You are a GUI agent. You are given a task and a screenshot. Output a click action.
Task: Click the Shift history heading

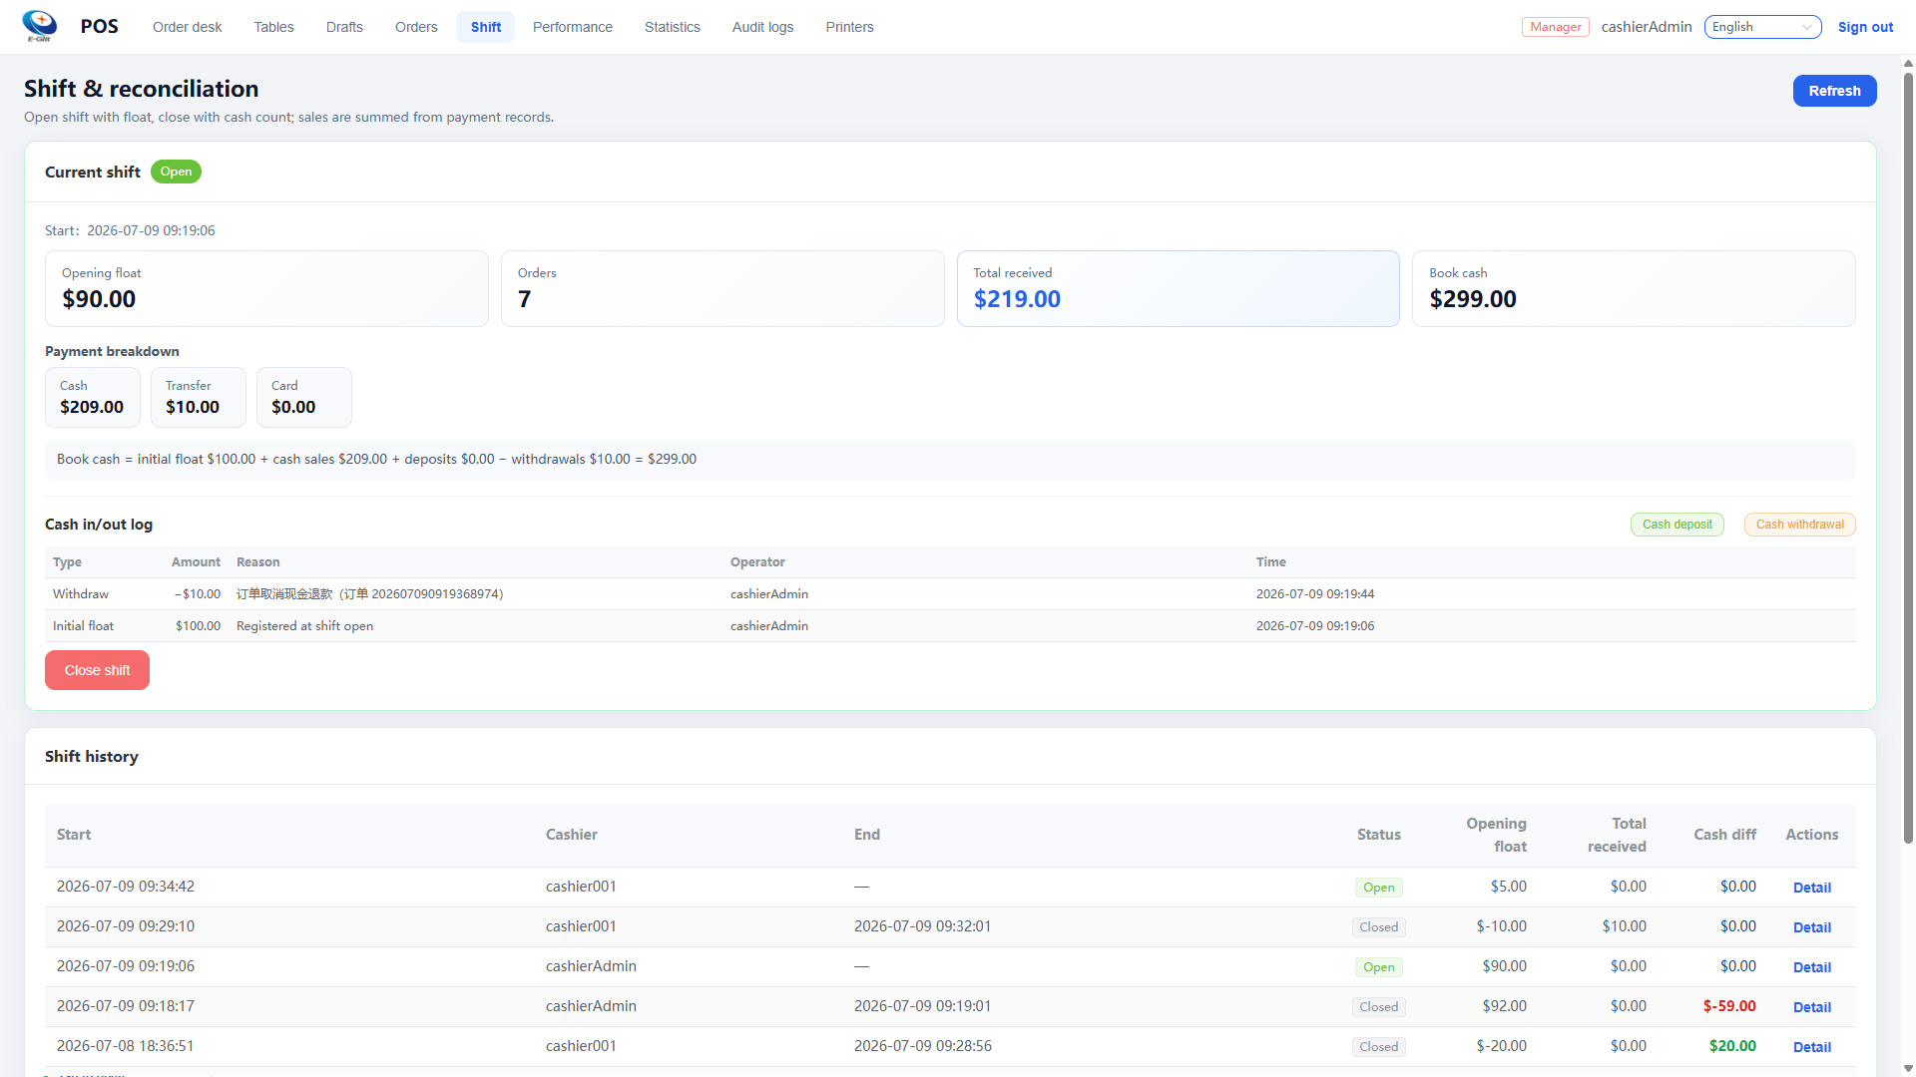pos(92,757)
